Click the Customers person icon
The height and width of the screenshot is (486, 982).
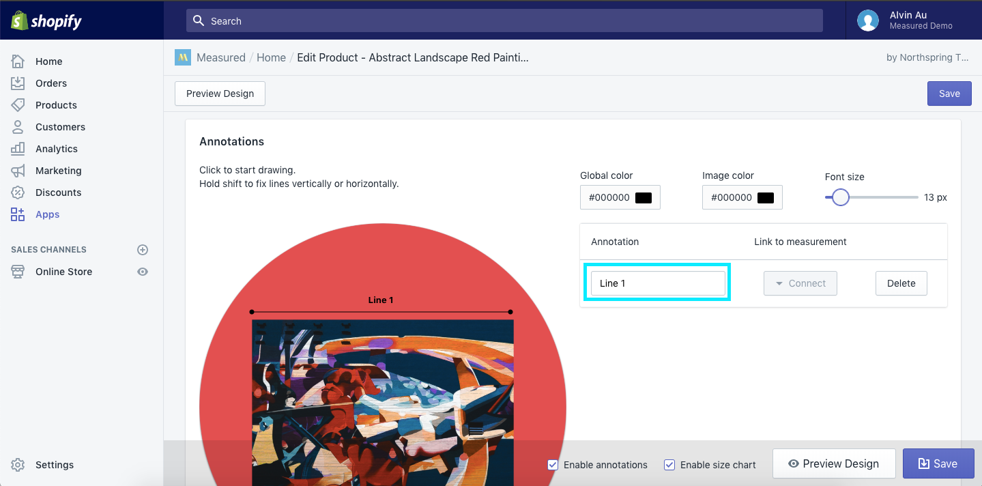(18, 127)
